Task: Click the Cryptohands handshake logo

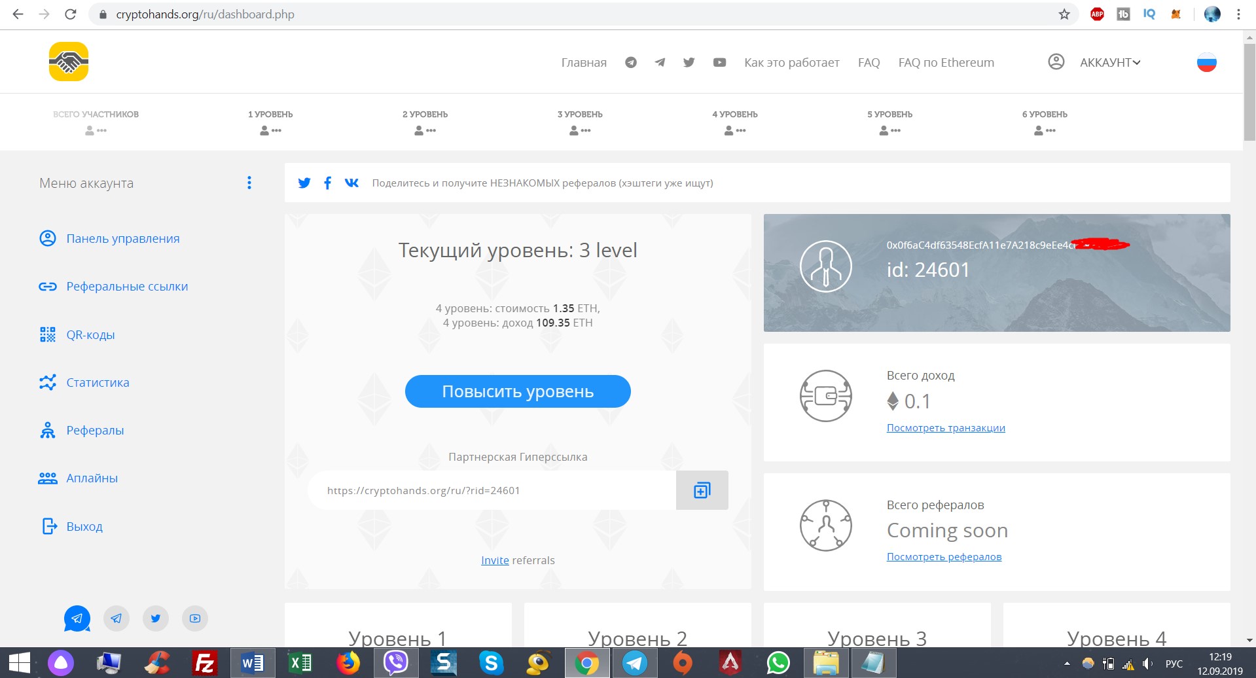Action: pyautogui.click(x=69, y=62)
